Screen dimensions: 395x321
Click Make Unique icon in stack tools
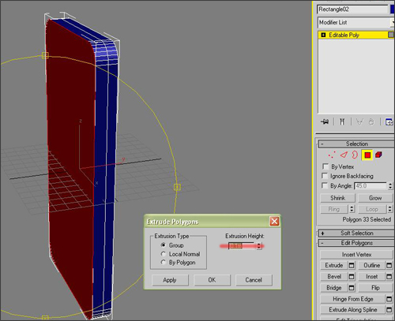[359, 121]
